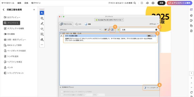This screenshot has height=97, width=194.
Task: Click 編集... button on fixup row
Action: tap(150, 36)
